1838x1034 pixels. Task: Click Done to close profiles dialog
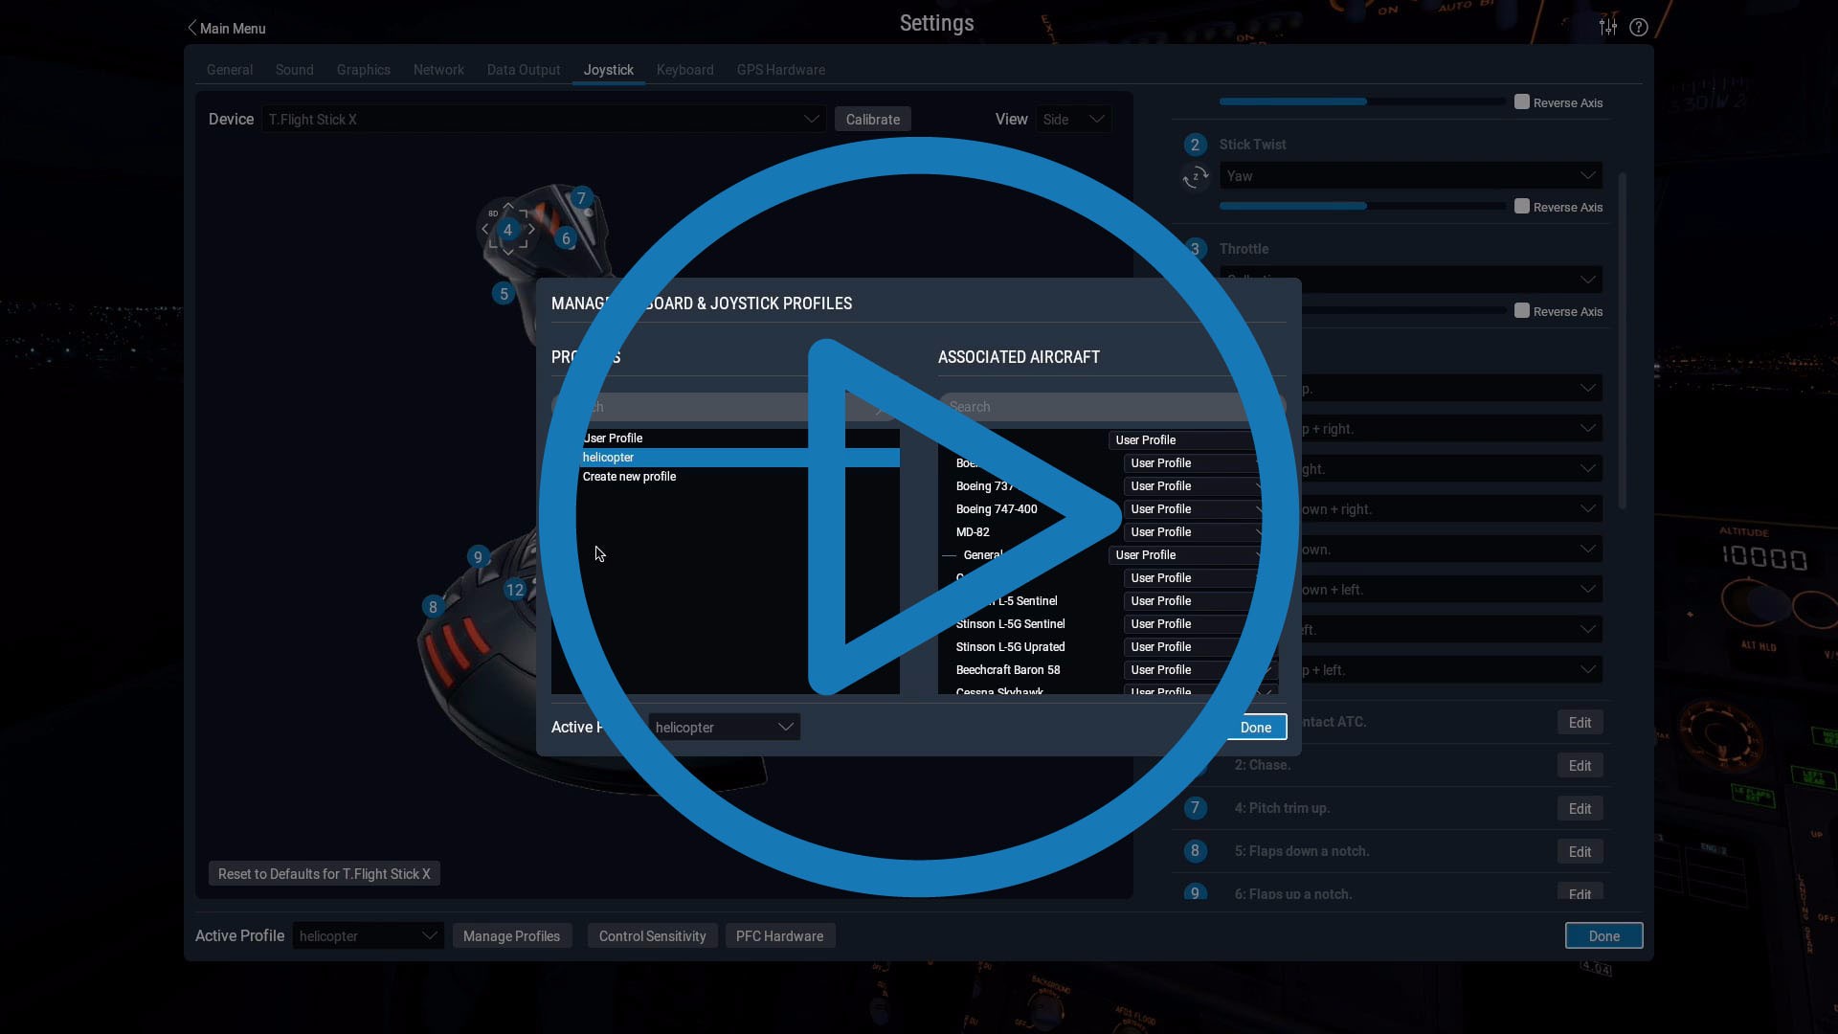tap(1256, 726)
